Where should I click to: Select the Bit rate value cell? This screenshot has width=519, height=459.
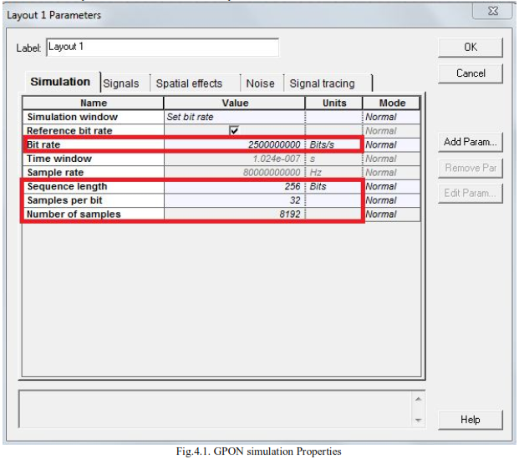234,144
